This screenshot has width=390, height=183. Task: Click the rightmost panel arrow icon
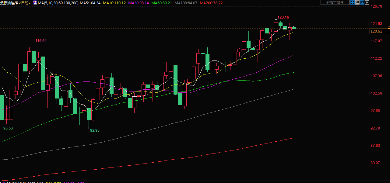click(x=367, y=2)
